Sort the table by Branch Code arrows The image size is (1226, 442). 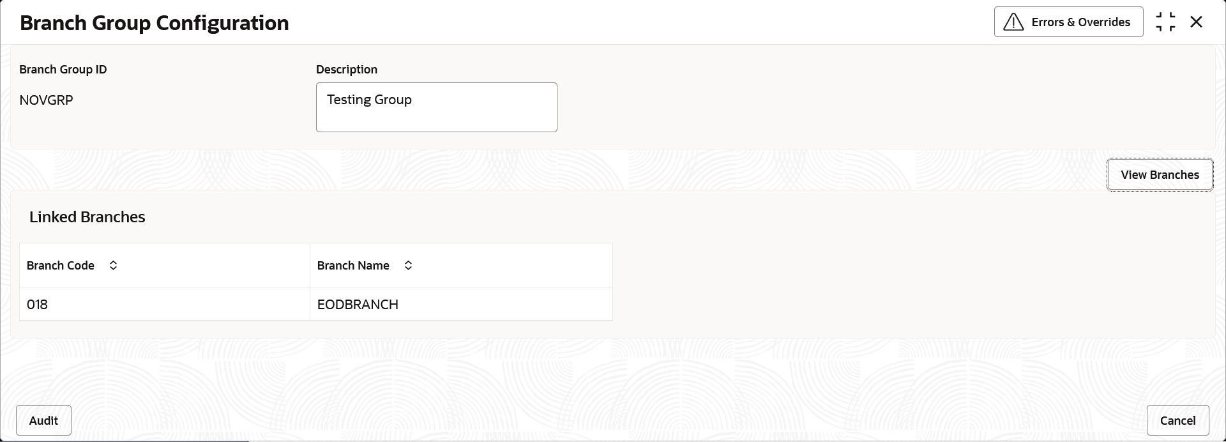tap(113, 265)
